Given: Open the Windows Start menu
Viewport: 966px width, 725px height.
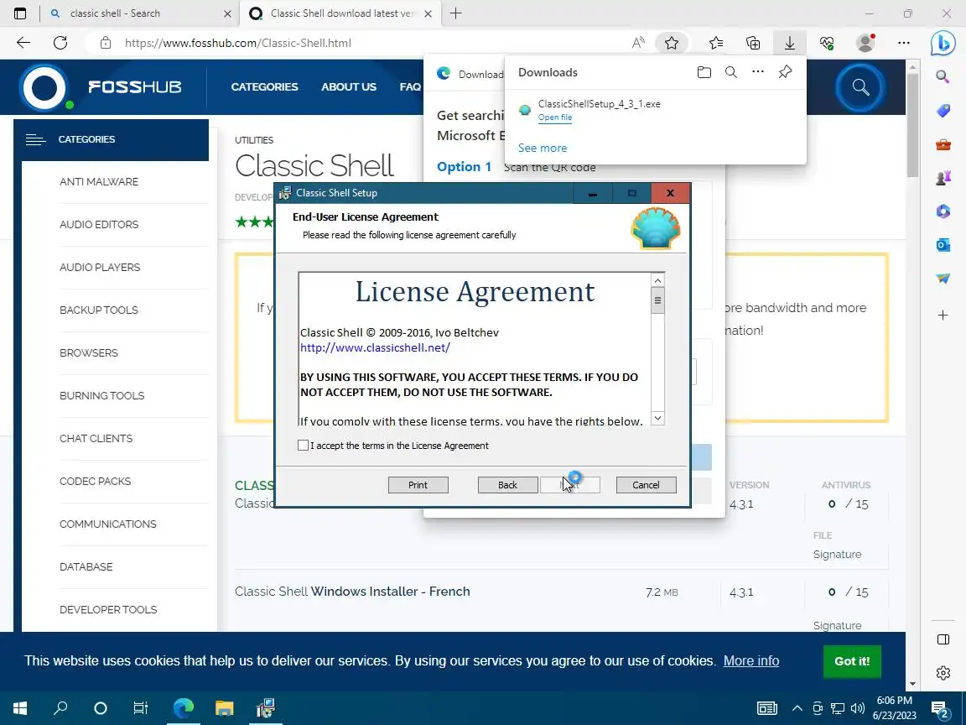Looking at the screenshot, I should point(20,707).
